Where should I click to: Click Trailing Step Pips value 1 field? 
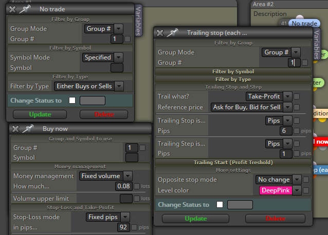pyautogui.click(x=286, y=154)
